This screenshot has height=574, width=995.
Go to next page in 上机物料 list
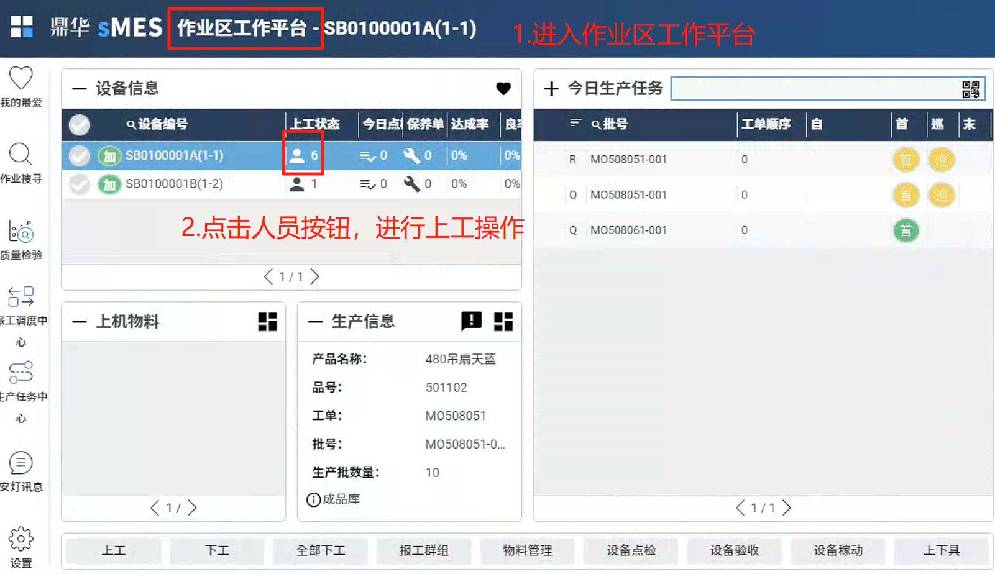click(193, 508)
